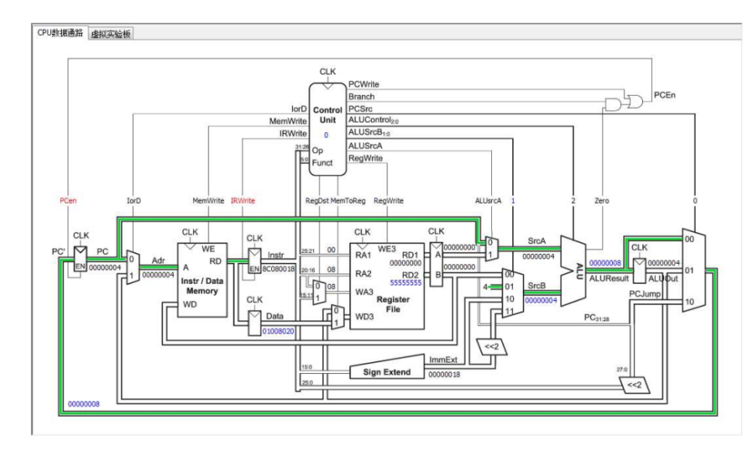Click the PC register with EN input
755x451 pixels.
tap(79, 260)
